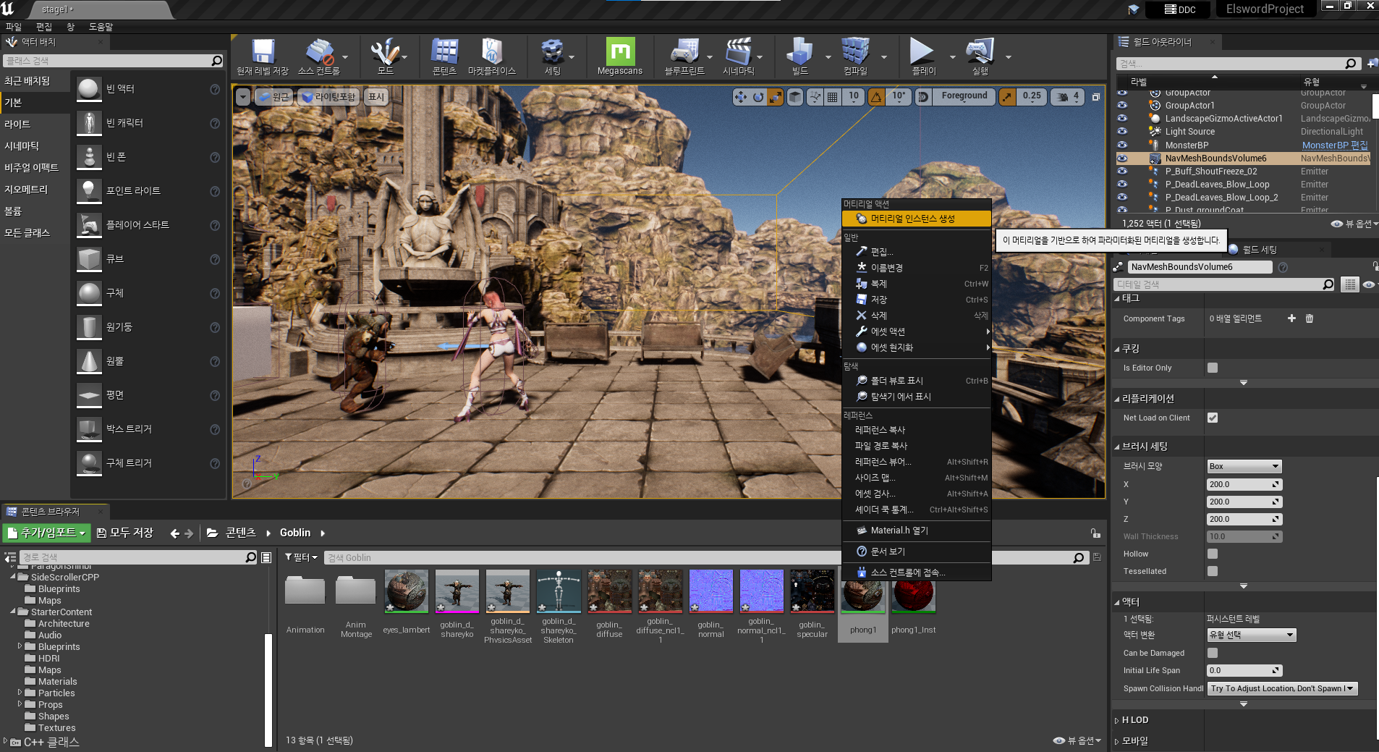Open viewport options dropdown arrow
This screenshot has width=1379, height=752.
point(243,97)
